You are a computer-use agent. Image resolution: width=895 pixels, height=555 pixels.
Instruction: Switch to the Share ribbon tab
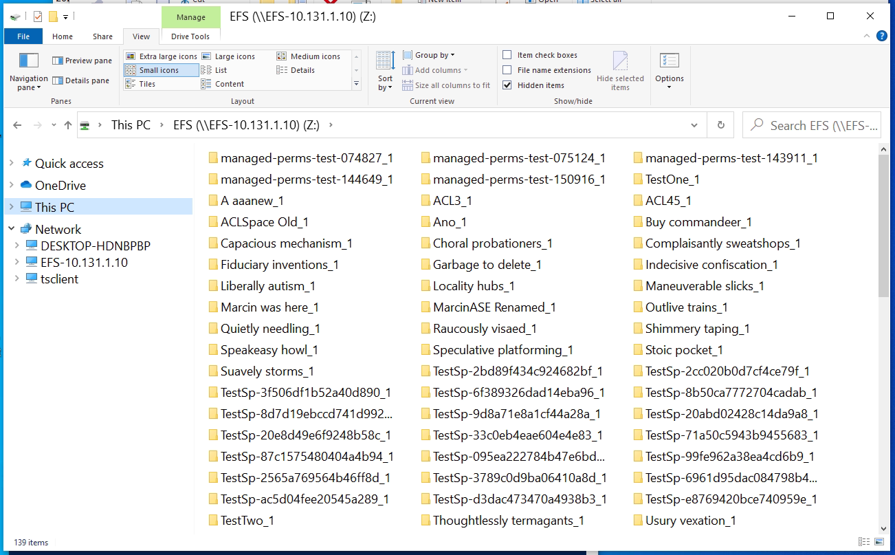[102, 36]
